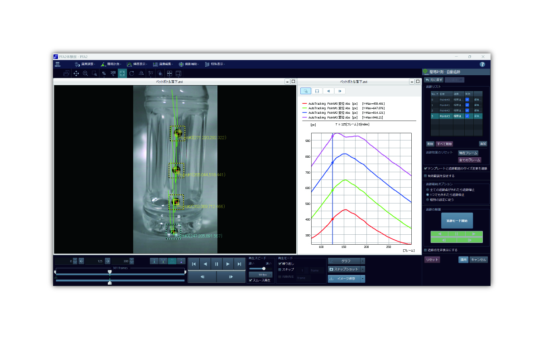544x339 pixels.
Task: Select the 全ての追跡点が外れたら追跡停止 radio option
Action: [426, 189]
